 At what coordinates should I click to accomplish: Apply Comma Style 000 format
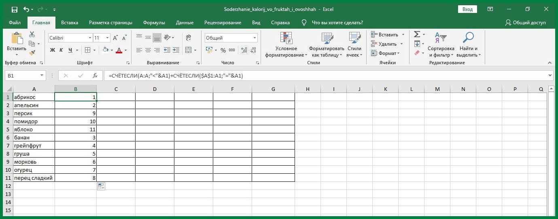(x=232, y=50)
